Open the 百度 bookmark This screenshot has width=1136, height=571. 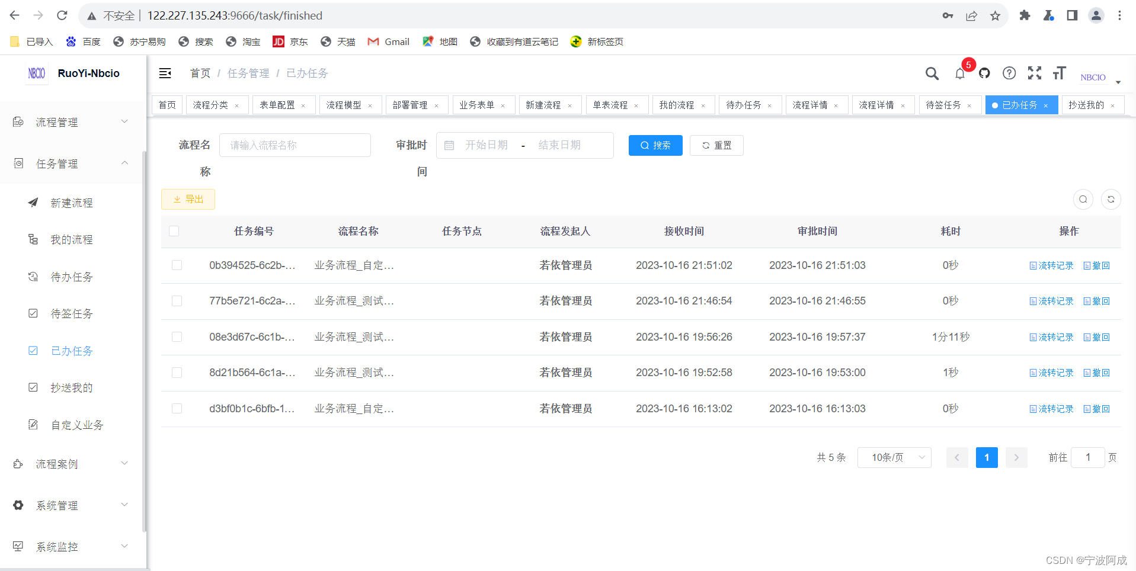83,41
